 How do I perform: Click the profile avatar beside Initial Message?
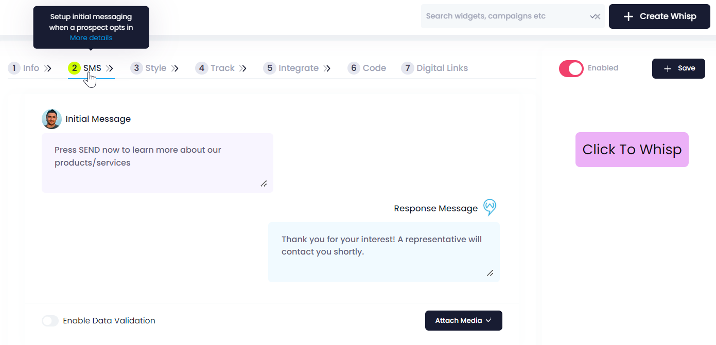(51, 119)
